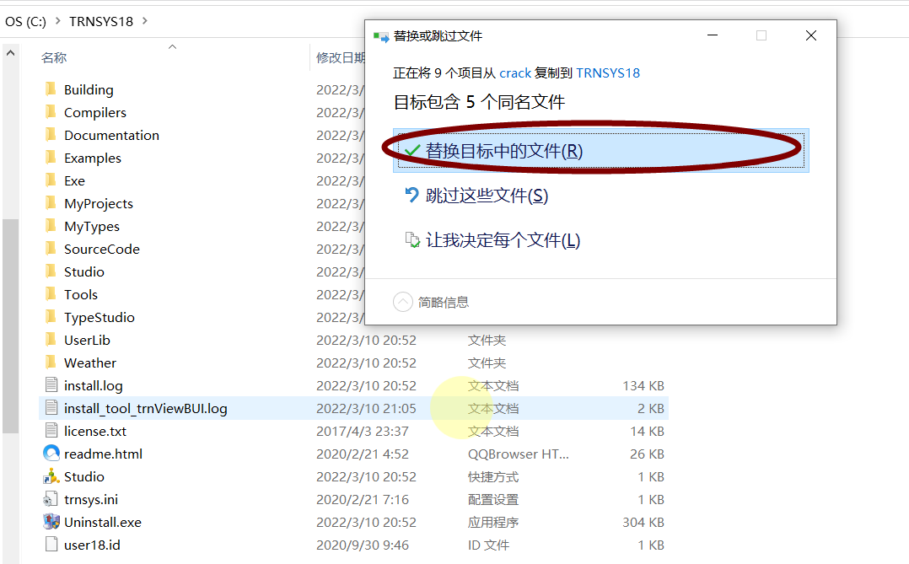Click TRNSYS18 in the address breadcrumb
Screen dimensions: 909x564
point(101,21)
